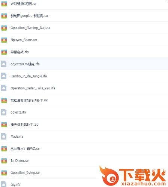Open the Diy.rfa file name
This screenshot has height=187, width=168.
pos(15,185)
